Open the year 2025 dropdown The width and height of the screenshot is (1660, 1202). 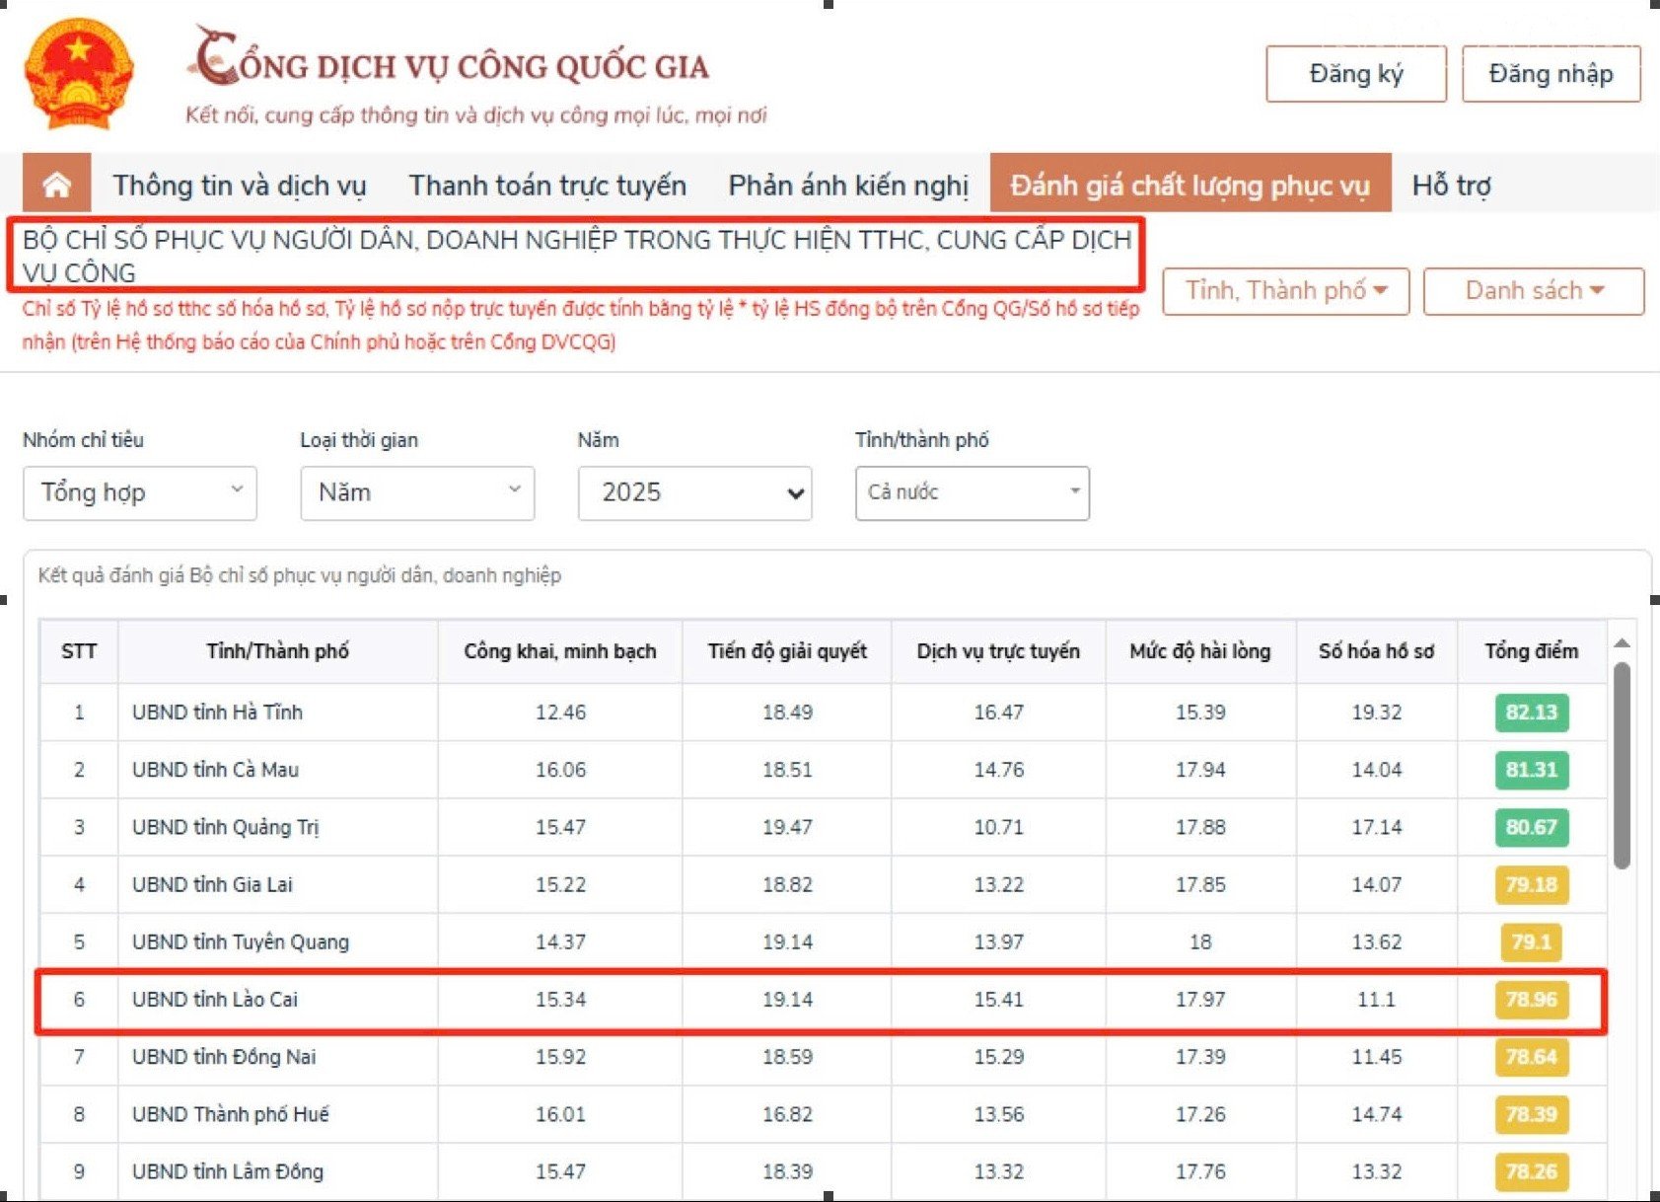click(694, 492)
